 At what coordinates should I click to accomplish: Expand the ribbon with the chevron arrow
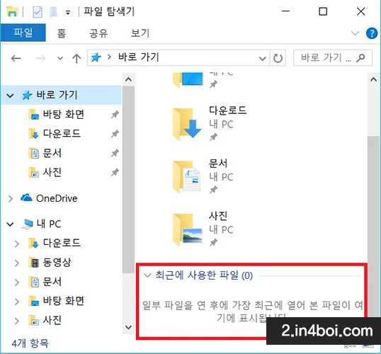[x=355, y=33]
